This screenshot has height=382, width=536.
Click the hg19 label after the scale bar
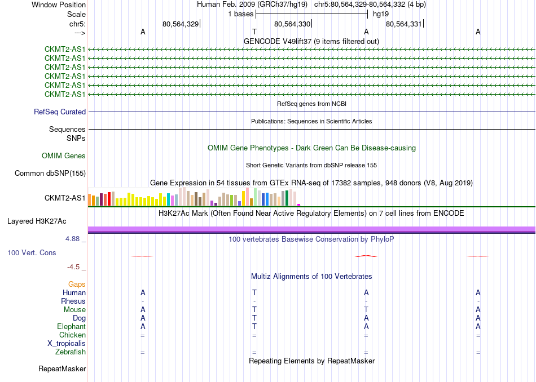[381, 14]
